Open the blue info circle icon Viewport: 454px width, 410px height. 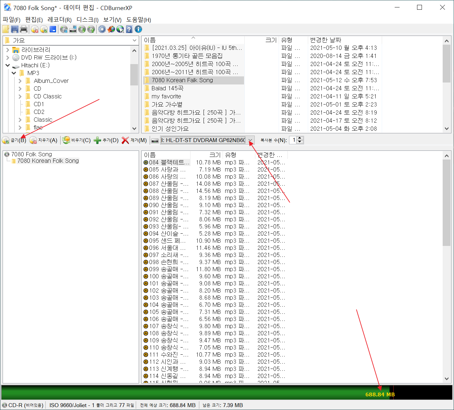(138, 29)
